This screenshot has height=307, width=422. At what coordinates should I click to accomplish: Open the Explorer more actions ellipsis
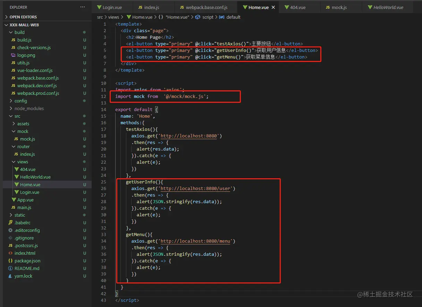click(x=82, y=7)
